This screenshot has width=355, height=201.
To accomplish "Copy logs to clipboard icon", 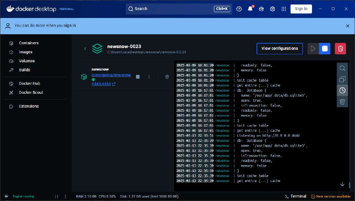I will [342, 79].
